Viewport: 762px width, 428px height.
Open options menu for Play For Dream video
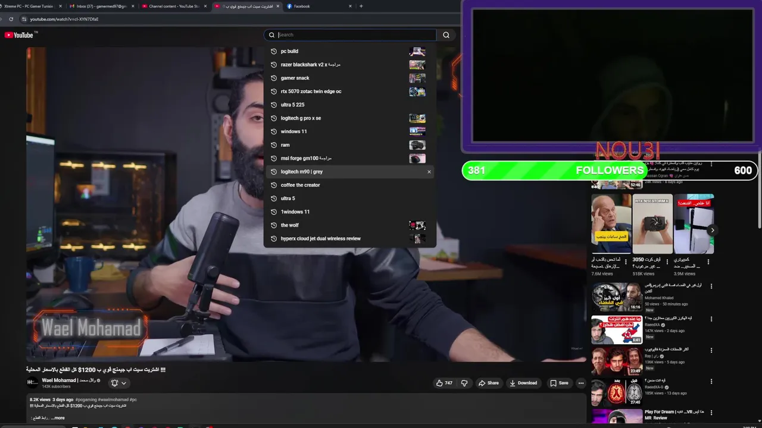[x=711, y=413]
